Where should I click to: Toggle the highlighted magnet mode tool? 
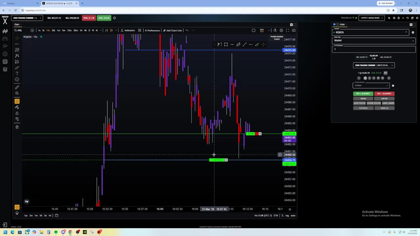17,101
